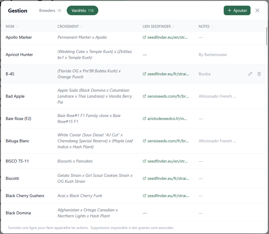The image size is (269, 234).
Task: Click the 'Biscochi x Pancakes' cross text
Action: [75, 161]
